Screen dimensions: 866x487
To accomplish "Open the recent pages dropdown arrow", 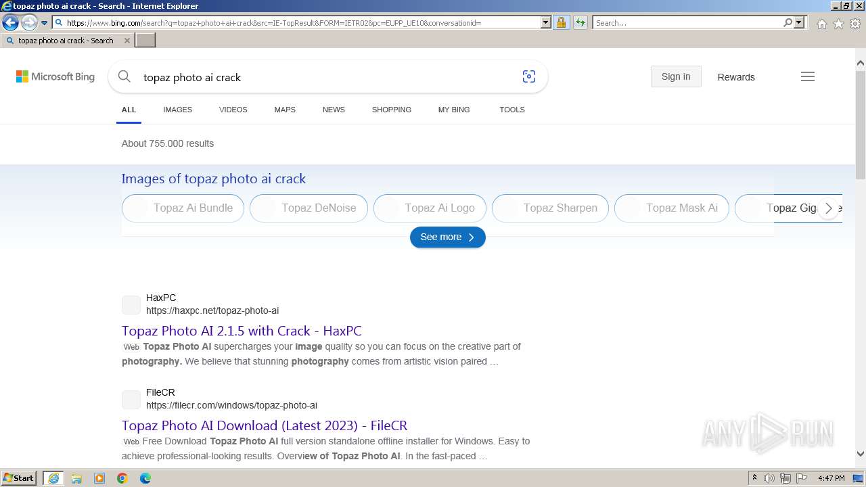I will [x=44, y=23].
